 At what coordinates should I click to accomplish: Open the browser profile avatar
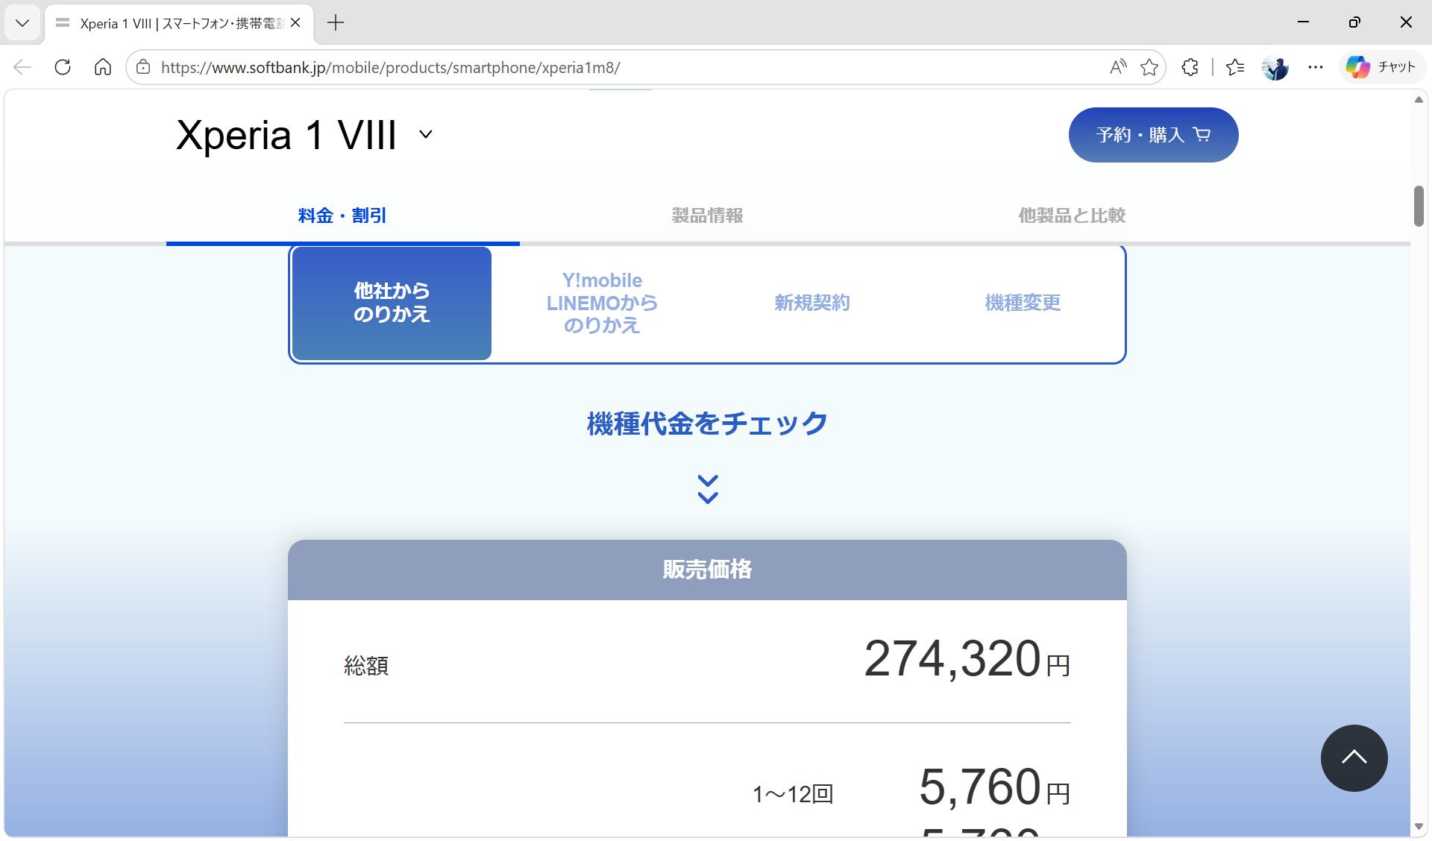(1275, 67)
